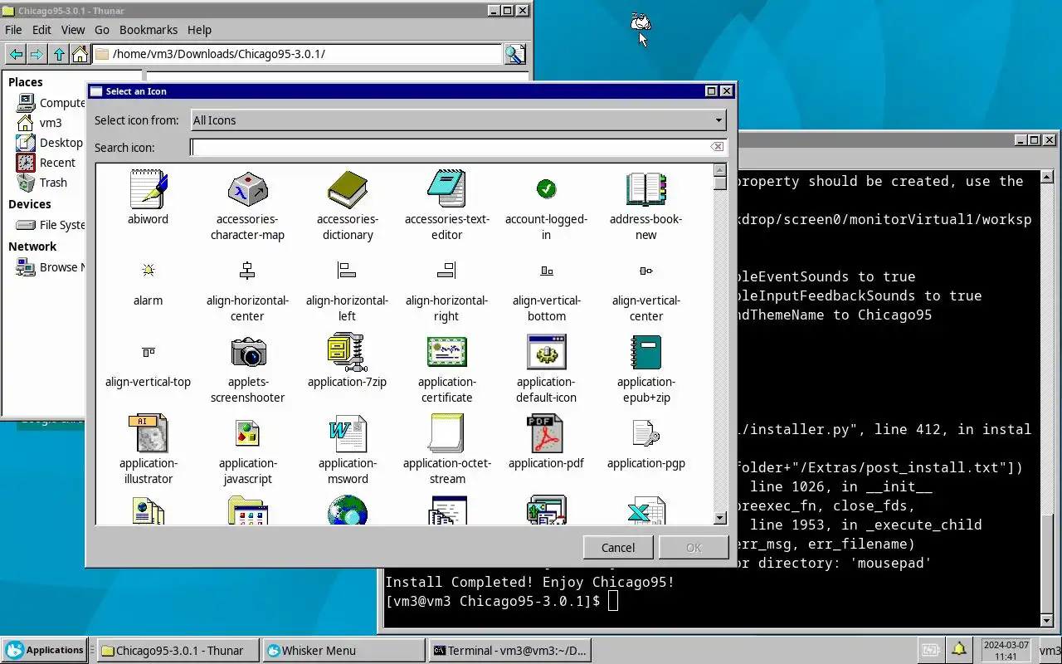
Task: Go forward in Thunar toolbar
Action: [x=37, y=55]
